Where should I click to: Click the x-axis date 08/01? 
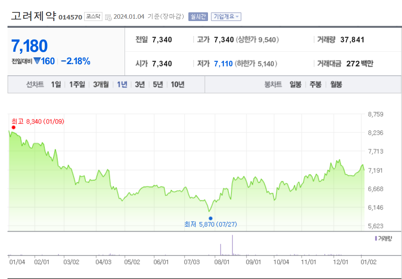pos(222,262)
